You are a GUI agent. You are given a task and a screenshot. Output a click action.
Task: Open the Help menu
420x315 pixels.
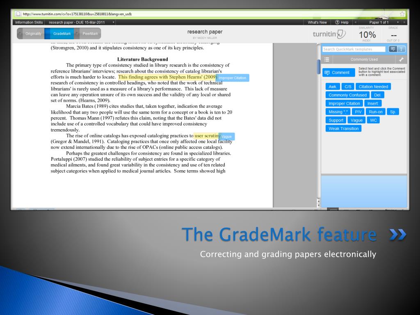pos(342,22)
